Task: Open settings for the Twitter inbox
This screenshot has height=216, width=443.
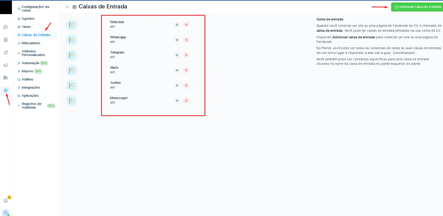Action: coord(177,85)
